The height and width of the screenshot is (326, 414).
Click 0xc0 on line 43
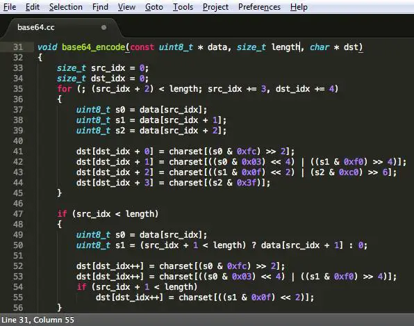click(349, 172)
